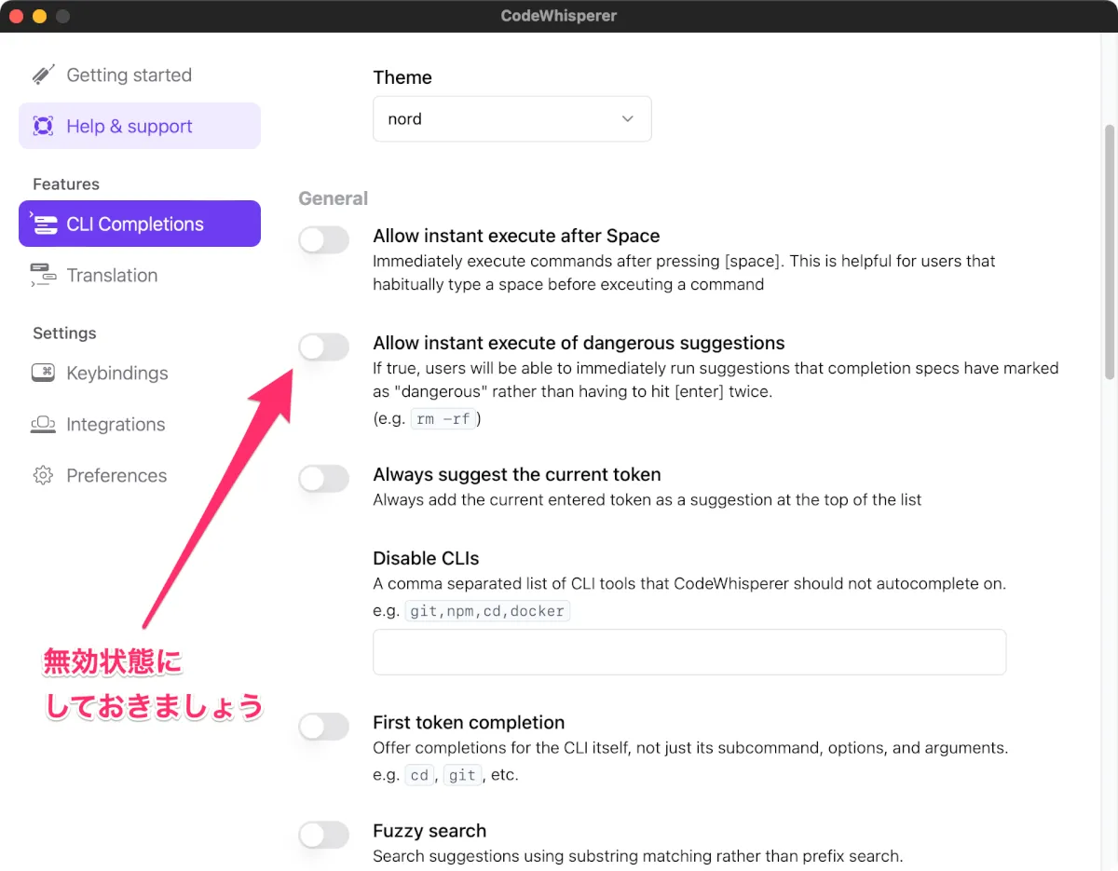Go to the Keybindings settings page

point(117,373)
